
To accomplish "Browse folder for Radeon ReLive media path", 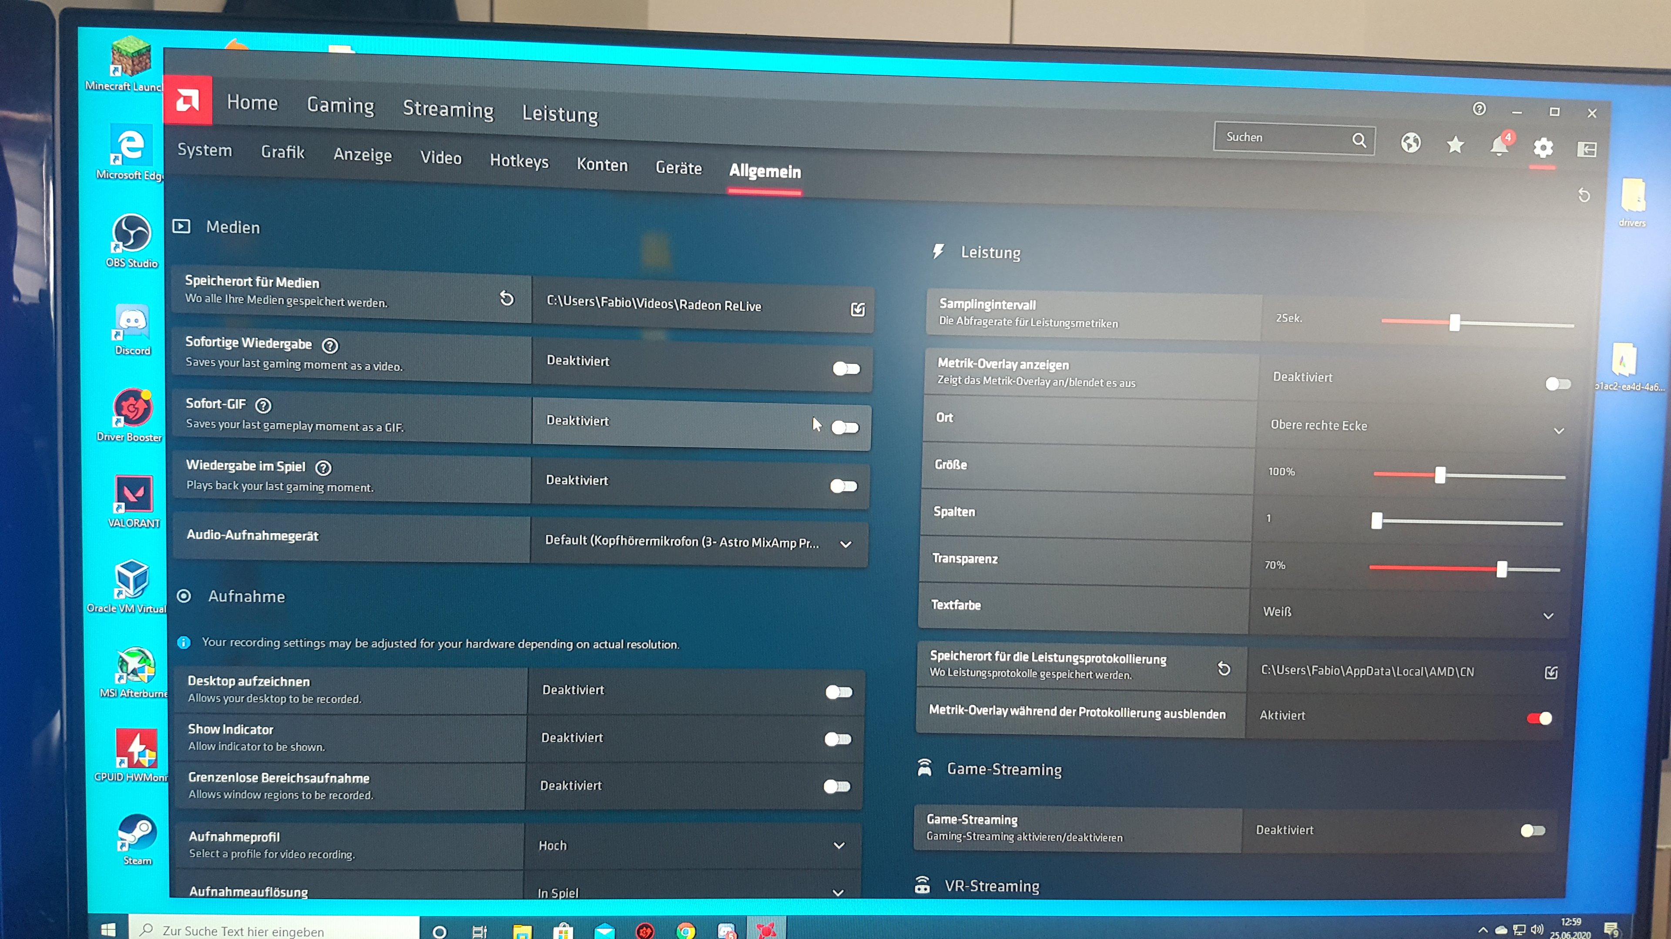I will [x=858, y=310].
